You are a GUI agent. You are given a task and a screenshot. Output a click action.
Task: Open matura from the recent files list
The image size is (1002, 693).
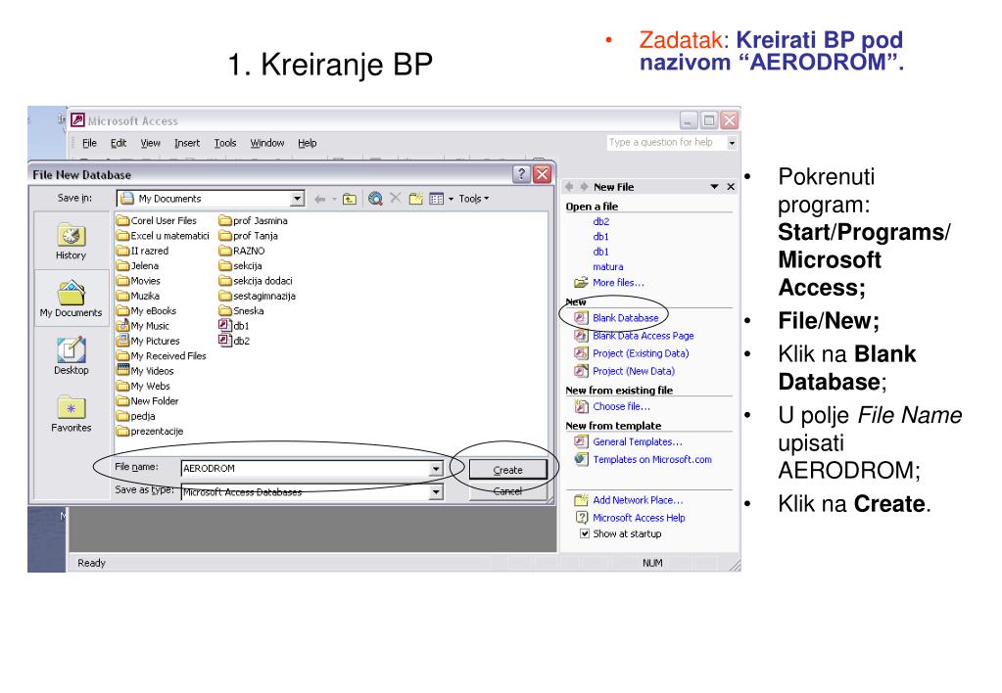pos(607,267)
